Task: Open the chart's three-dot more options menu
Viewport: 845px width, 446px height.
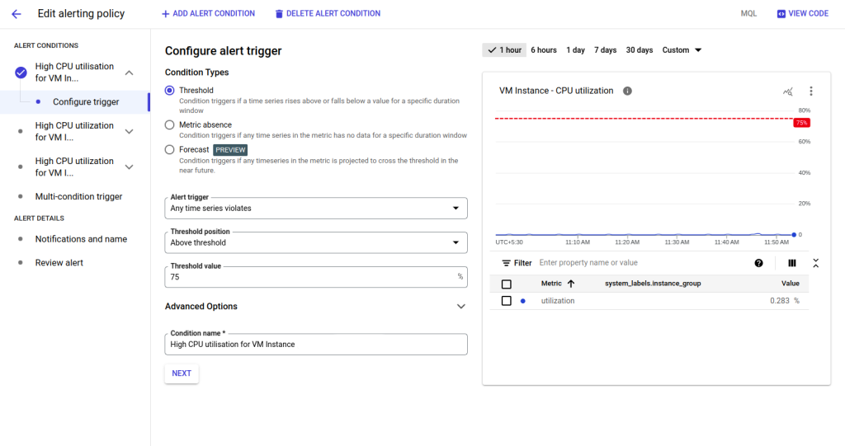Action: pyautogui.click(x=810, y=92)
